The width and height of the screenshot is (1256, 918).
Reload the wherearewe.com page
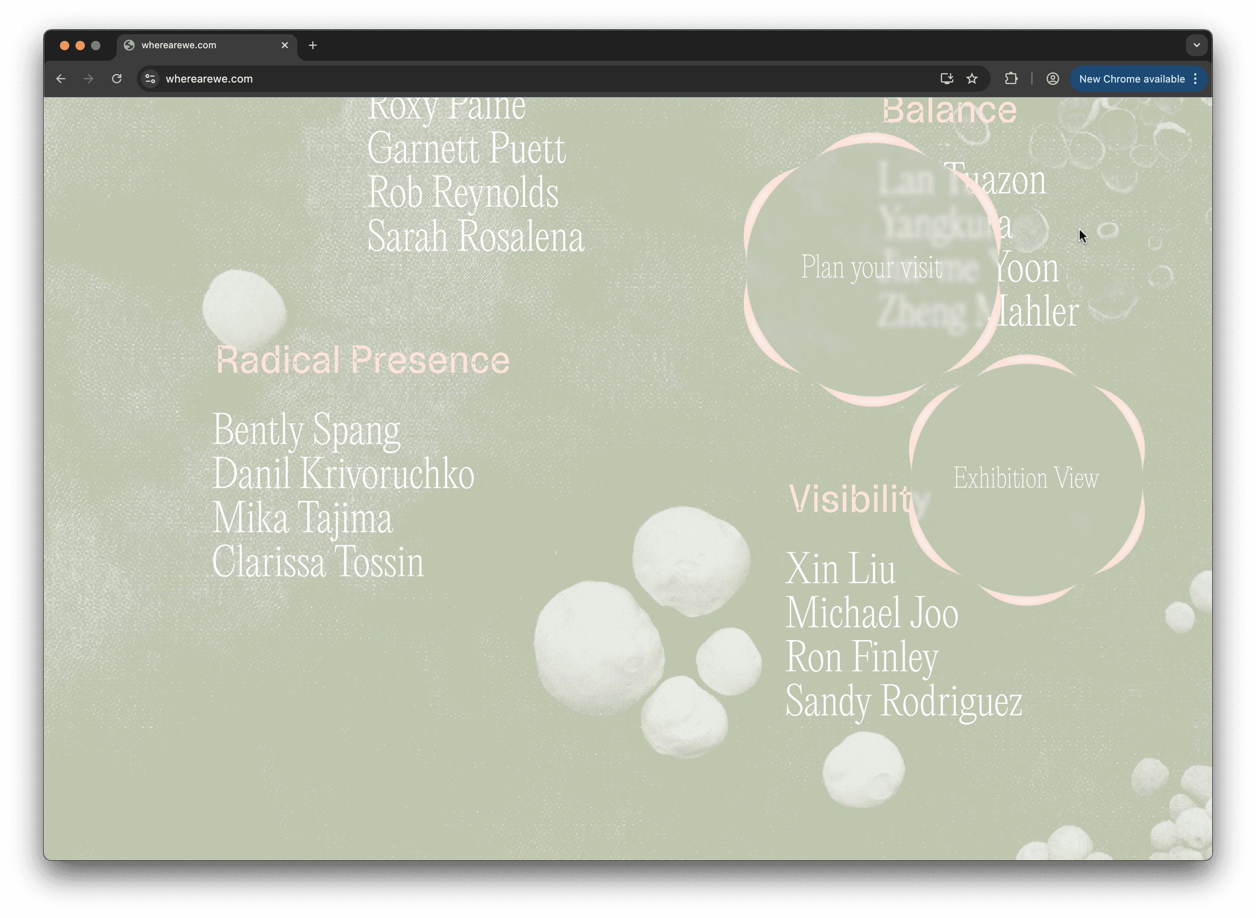click(x=117, y=79)
